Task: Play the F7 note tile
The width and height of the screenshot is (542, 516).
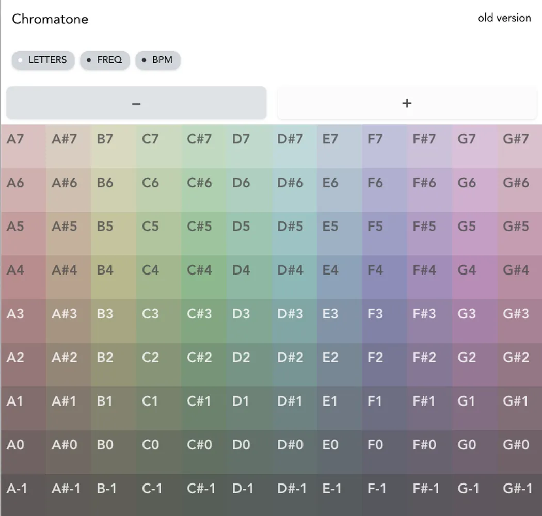Action: click(x=384, y=146)
